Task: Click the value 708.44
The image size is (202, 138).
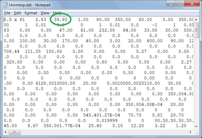Action: 12,51
